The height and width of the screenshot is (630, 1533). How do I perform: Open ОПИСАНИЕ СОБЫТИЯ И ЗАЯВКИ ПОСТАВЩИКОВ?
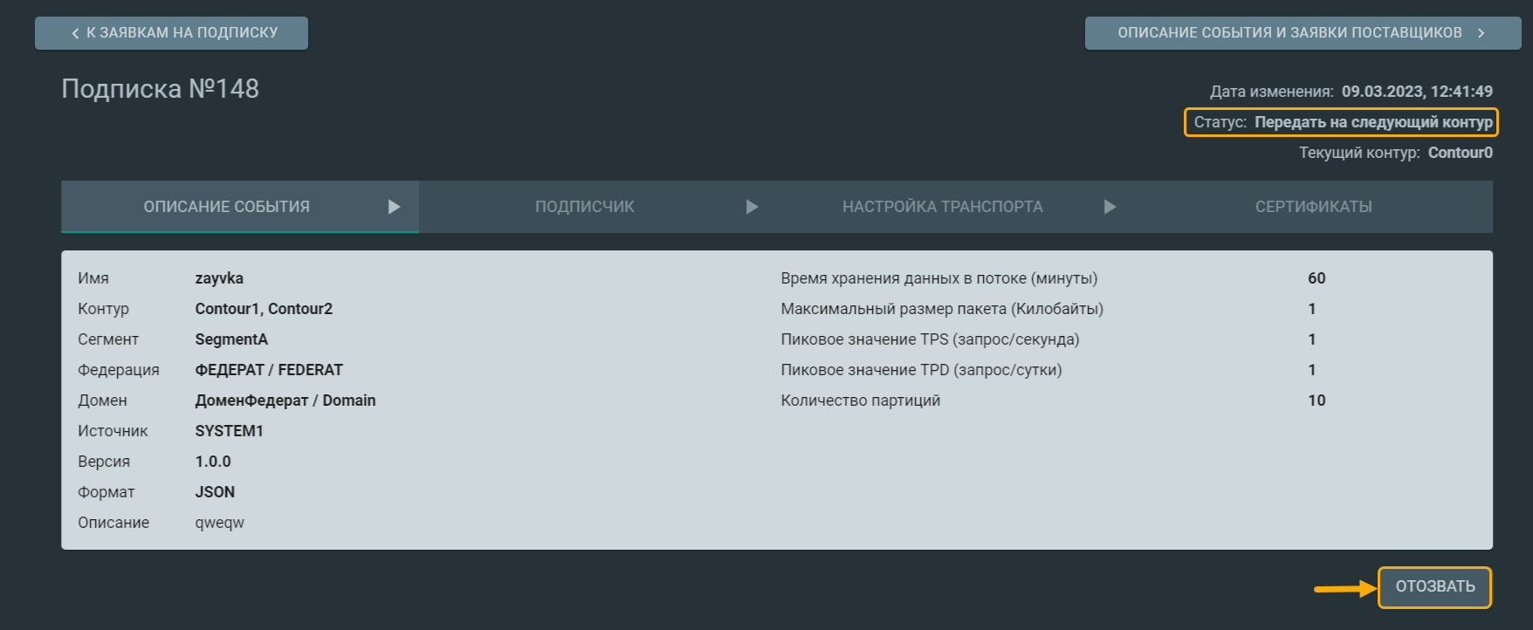click(x=1289, y=33)
